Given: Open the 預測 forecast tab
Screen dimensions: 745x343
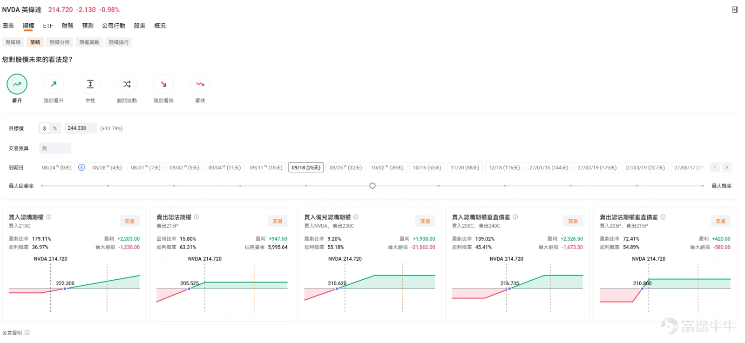Looking at the screenshot, I should pyautogui.click(x=88, y=26).
